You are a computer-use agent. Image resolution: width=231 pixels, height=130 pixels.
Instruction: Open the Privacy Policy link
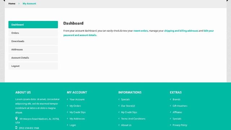[180, 125]
